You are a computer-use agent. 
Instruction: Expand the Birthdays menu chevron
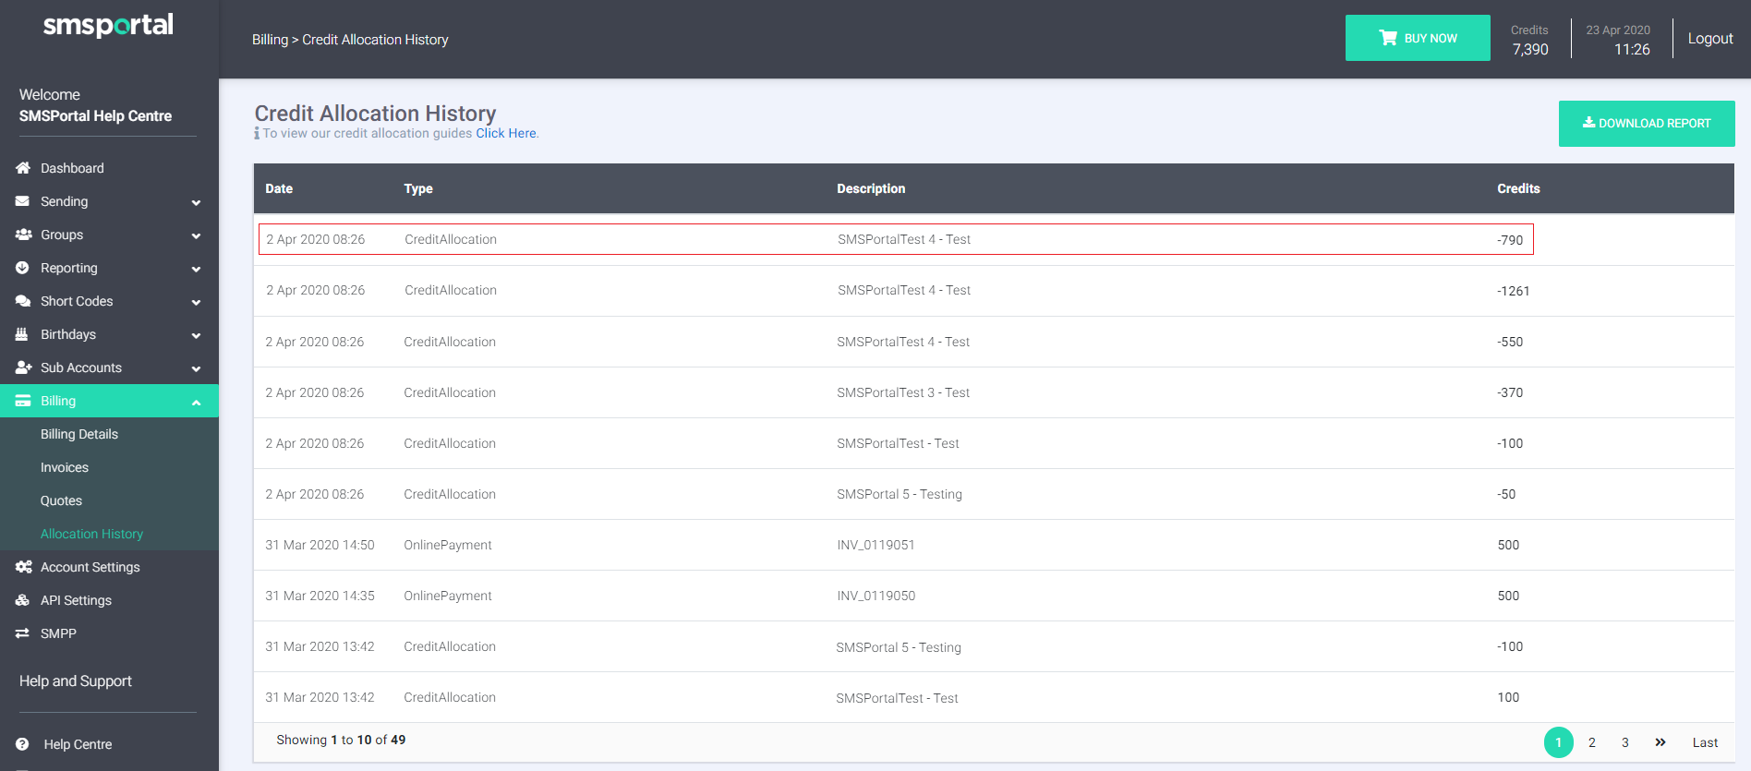[x=196, y=335]
